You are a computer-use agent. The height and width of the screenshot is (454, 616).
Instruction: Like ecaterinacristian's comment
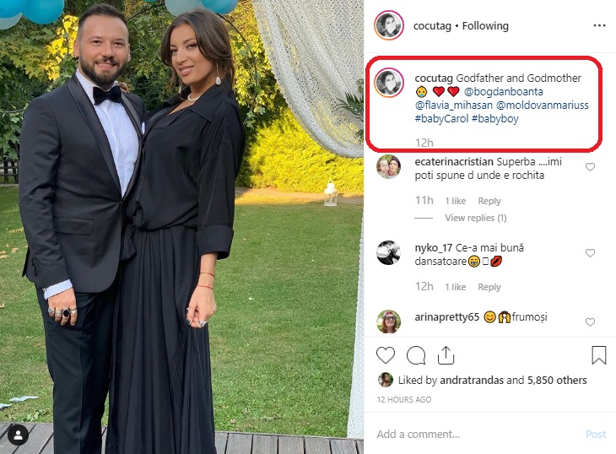tap(590, 167)
